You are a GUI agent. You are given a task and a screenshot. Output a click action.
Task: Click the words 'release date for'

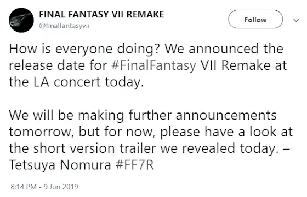tap(58, 65)
